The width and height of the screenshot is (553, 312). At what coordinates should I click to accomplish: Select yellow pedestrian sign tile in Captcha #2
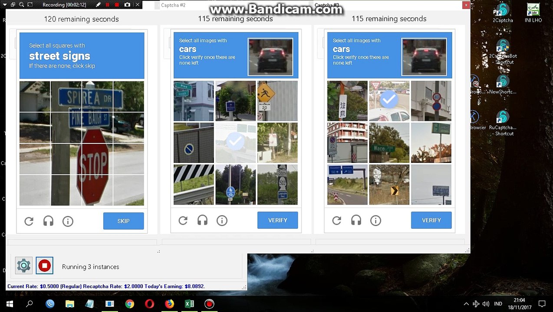click(x=277, y=101)
